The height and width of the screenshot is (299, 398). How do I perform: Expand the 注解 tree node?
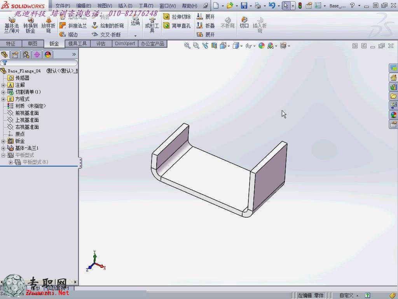click(3, 85)
